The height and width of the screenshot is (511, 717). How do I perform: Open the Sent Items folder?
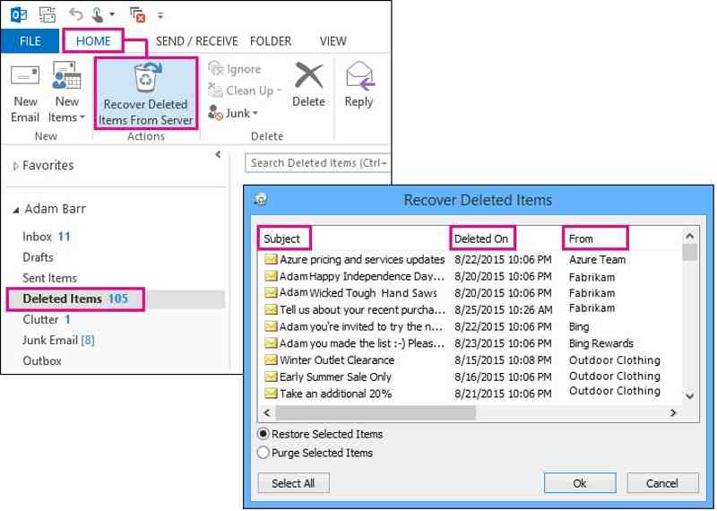click(x=49, y=278)
